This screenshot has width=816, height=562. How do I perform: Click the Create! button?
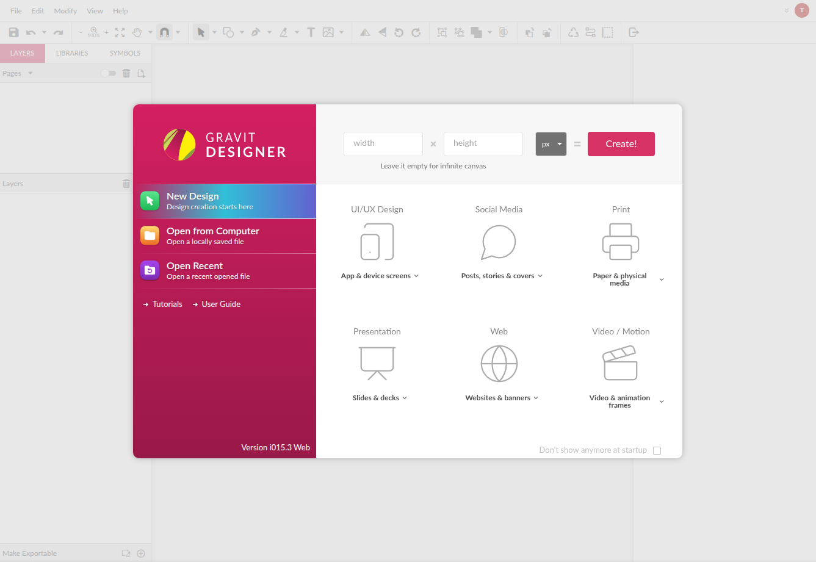pyautogui.click(x=621, y=144)
